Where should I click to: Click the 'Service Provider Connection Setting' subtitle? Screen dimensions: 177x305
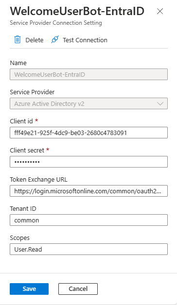click(56, 23)
